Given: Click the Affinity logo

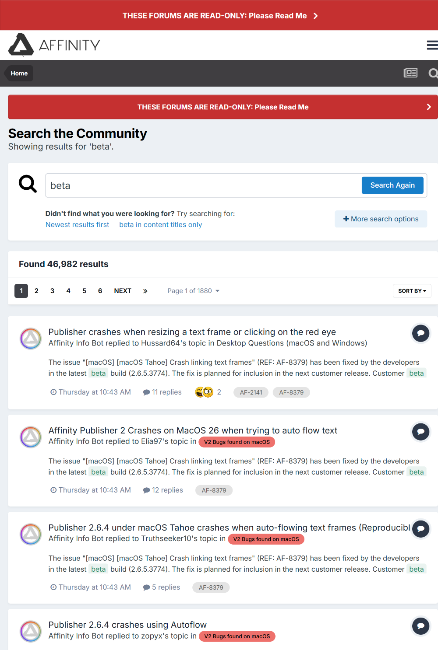Looking at the screenshot, I should [54, 45].
